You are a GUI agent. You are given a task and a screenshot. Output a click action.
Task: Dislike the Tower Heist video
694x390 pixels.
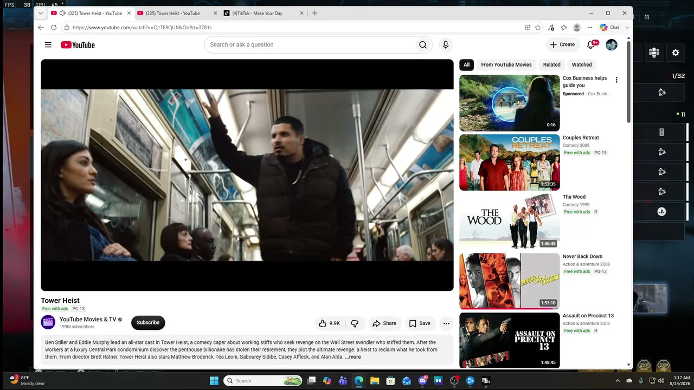[355, 323]
